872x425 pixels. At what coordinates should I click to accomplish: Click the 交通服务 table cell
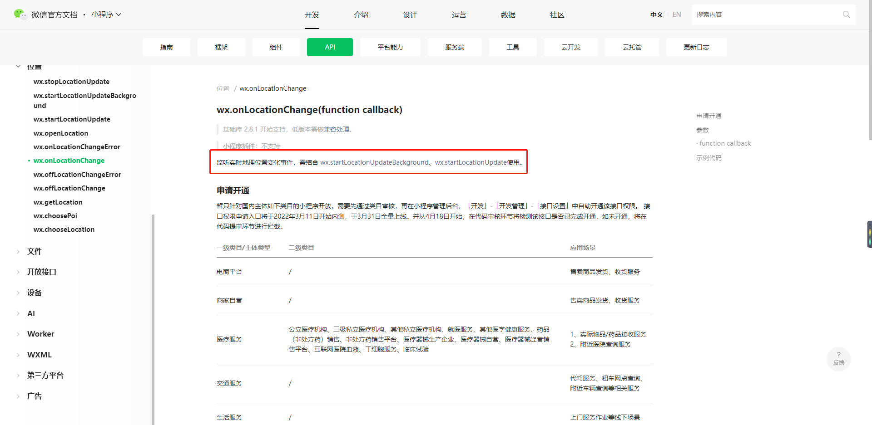pyautogui.click(x=229, y=383)
